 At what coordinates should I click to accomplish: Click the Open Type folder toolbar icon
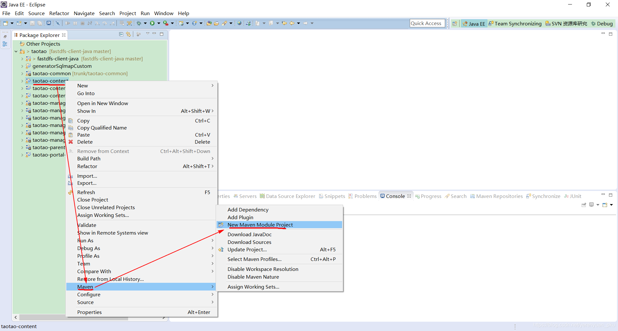(x=209, y=23)
